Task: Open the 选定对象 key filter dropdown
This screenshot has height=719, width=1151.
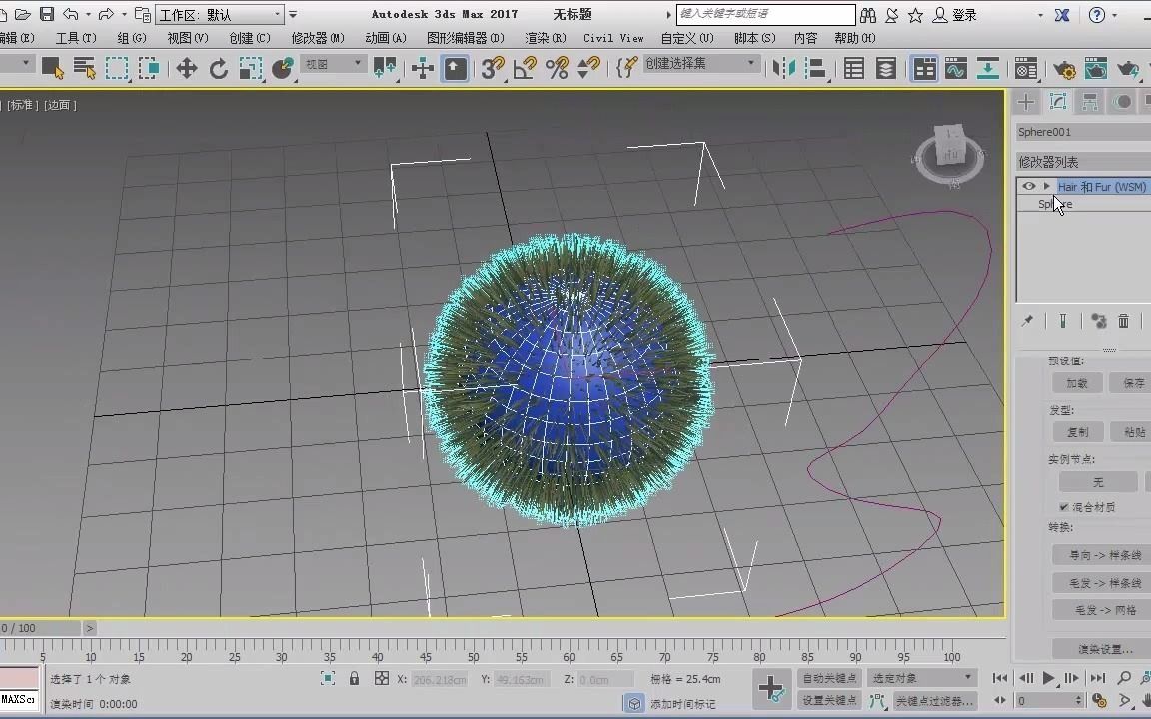Action: tap(922, 678)
